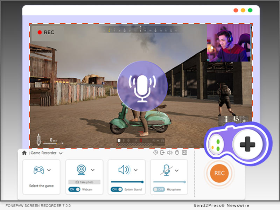Click the Take photo button
This screenshot has width=280, height=210.
pyautogui.click(x=84, y=182)
